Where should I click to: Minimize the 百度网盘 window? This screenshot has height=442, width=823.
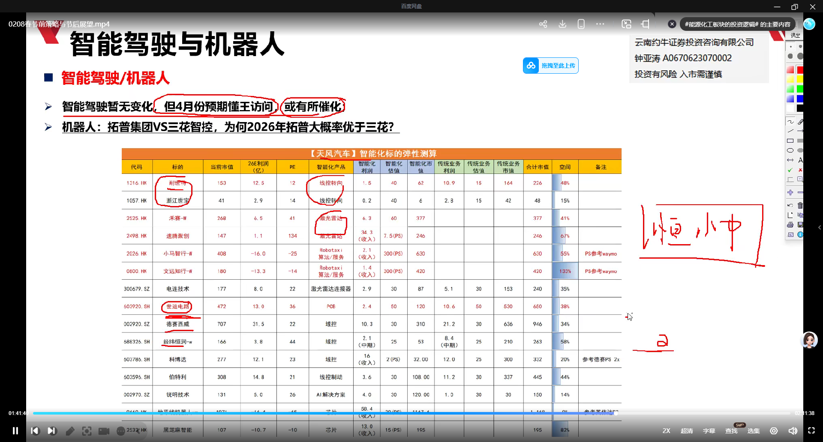[777, 6]
